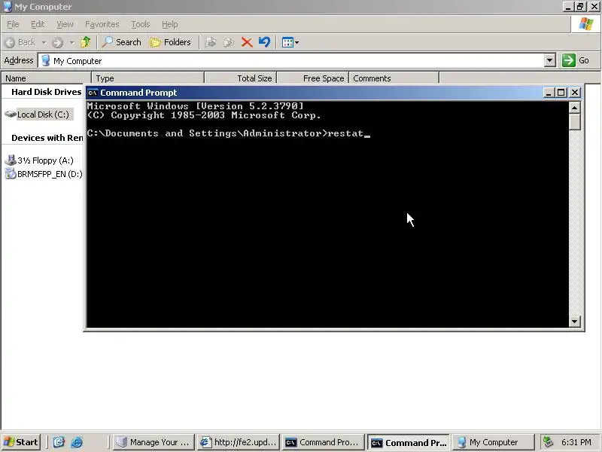This screenshot has width=602, height=452.
Task: Sort by the Total Size column header
Action: [x=240, y=78]
